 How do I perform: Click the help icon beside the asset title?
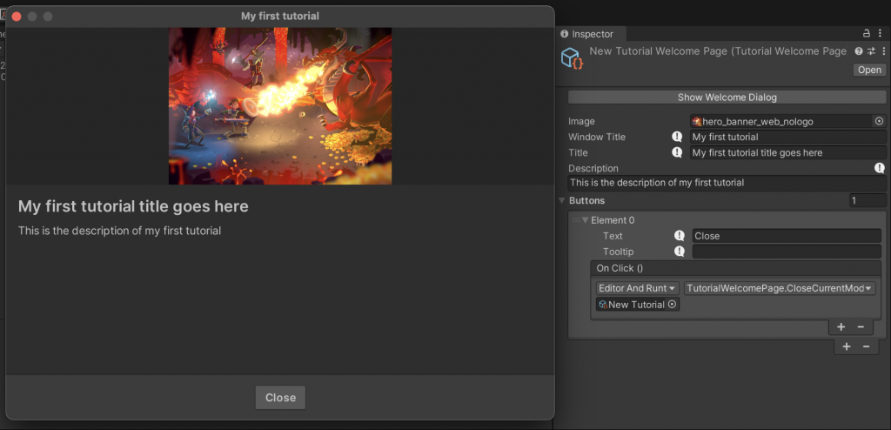[859, 51]
